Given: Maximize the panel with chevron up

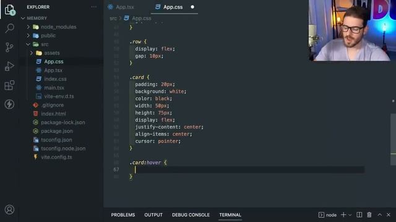Looking at the screenshot, I should (379, 215).
